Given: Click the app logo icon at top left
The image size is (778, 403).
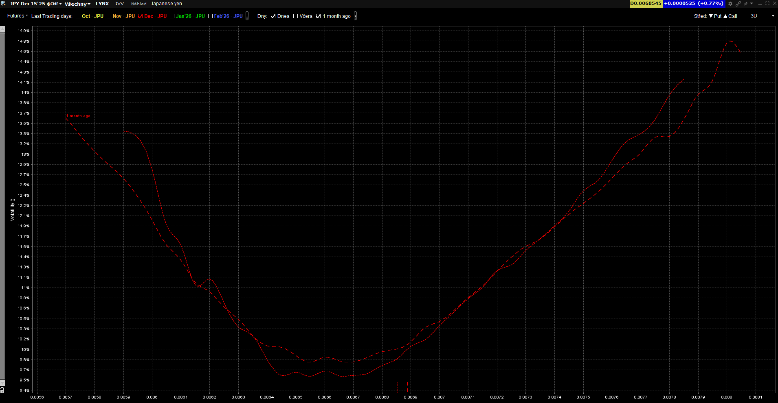Looking at the screenshot, I should [x=3, y=3].
